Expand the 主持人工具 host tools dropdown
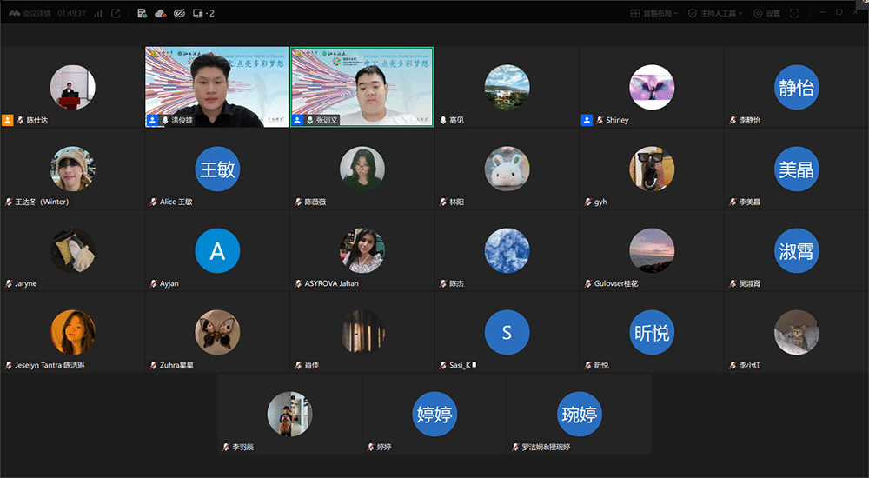The width and height of the screenshot is (869, 478). point(716,13)
